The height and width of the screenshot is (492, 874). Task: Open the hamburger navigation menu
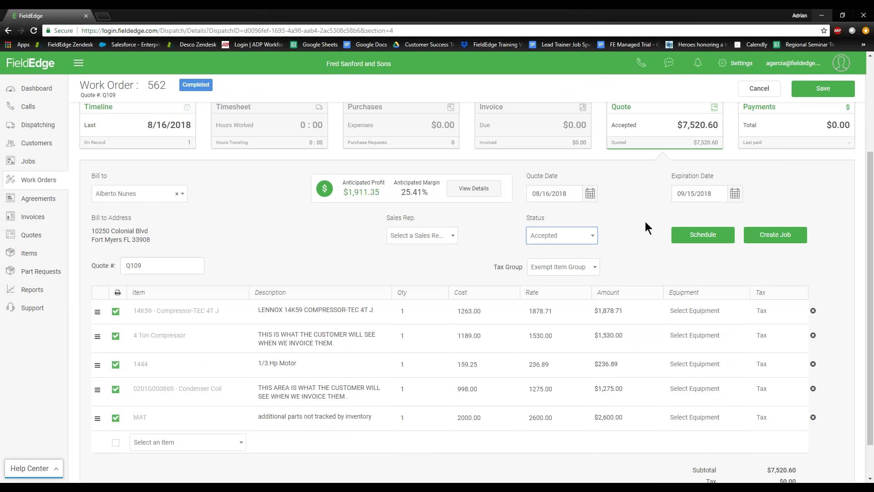point(78,63)
